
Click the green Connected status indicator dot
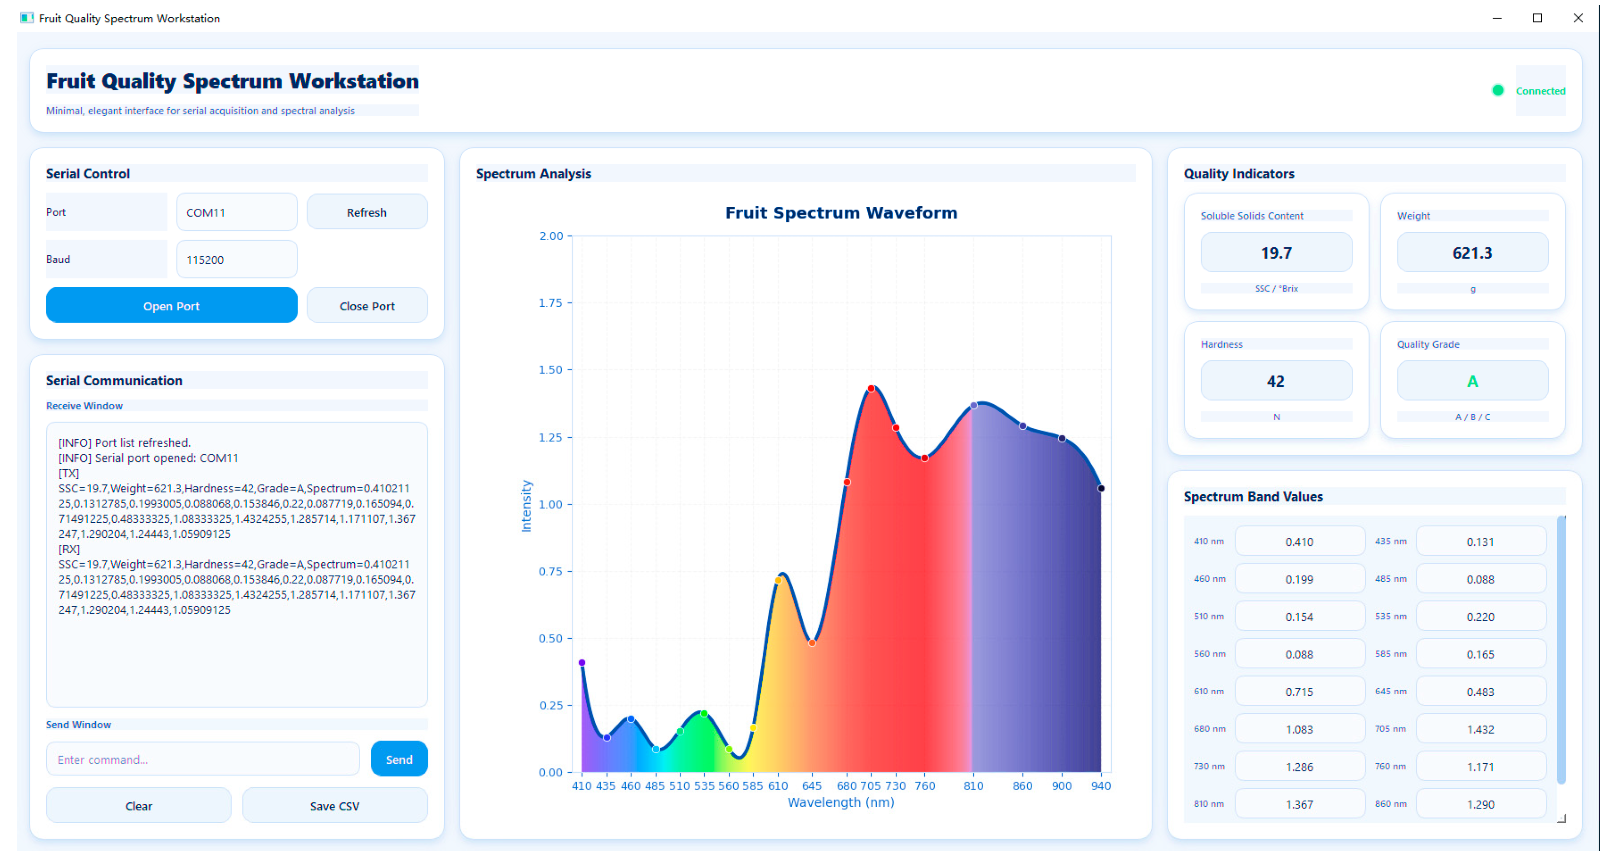1498,91
